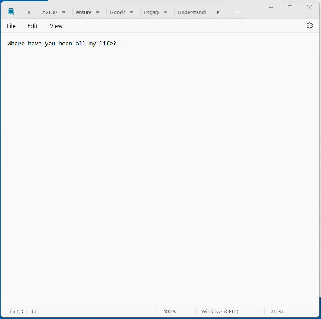
Task: Switch to the Understandi tab
Action: pyautogui.click(x=192, y=12)
